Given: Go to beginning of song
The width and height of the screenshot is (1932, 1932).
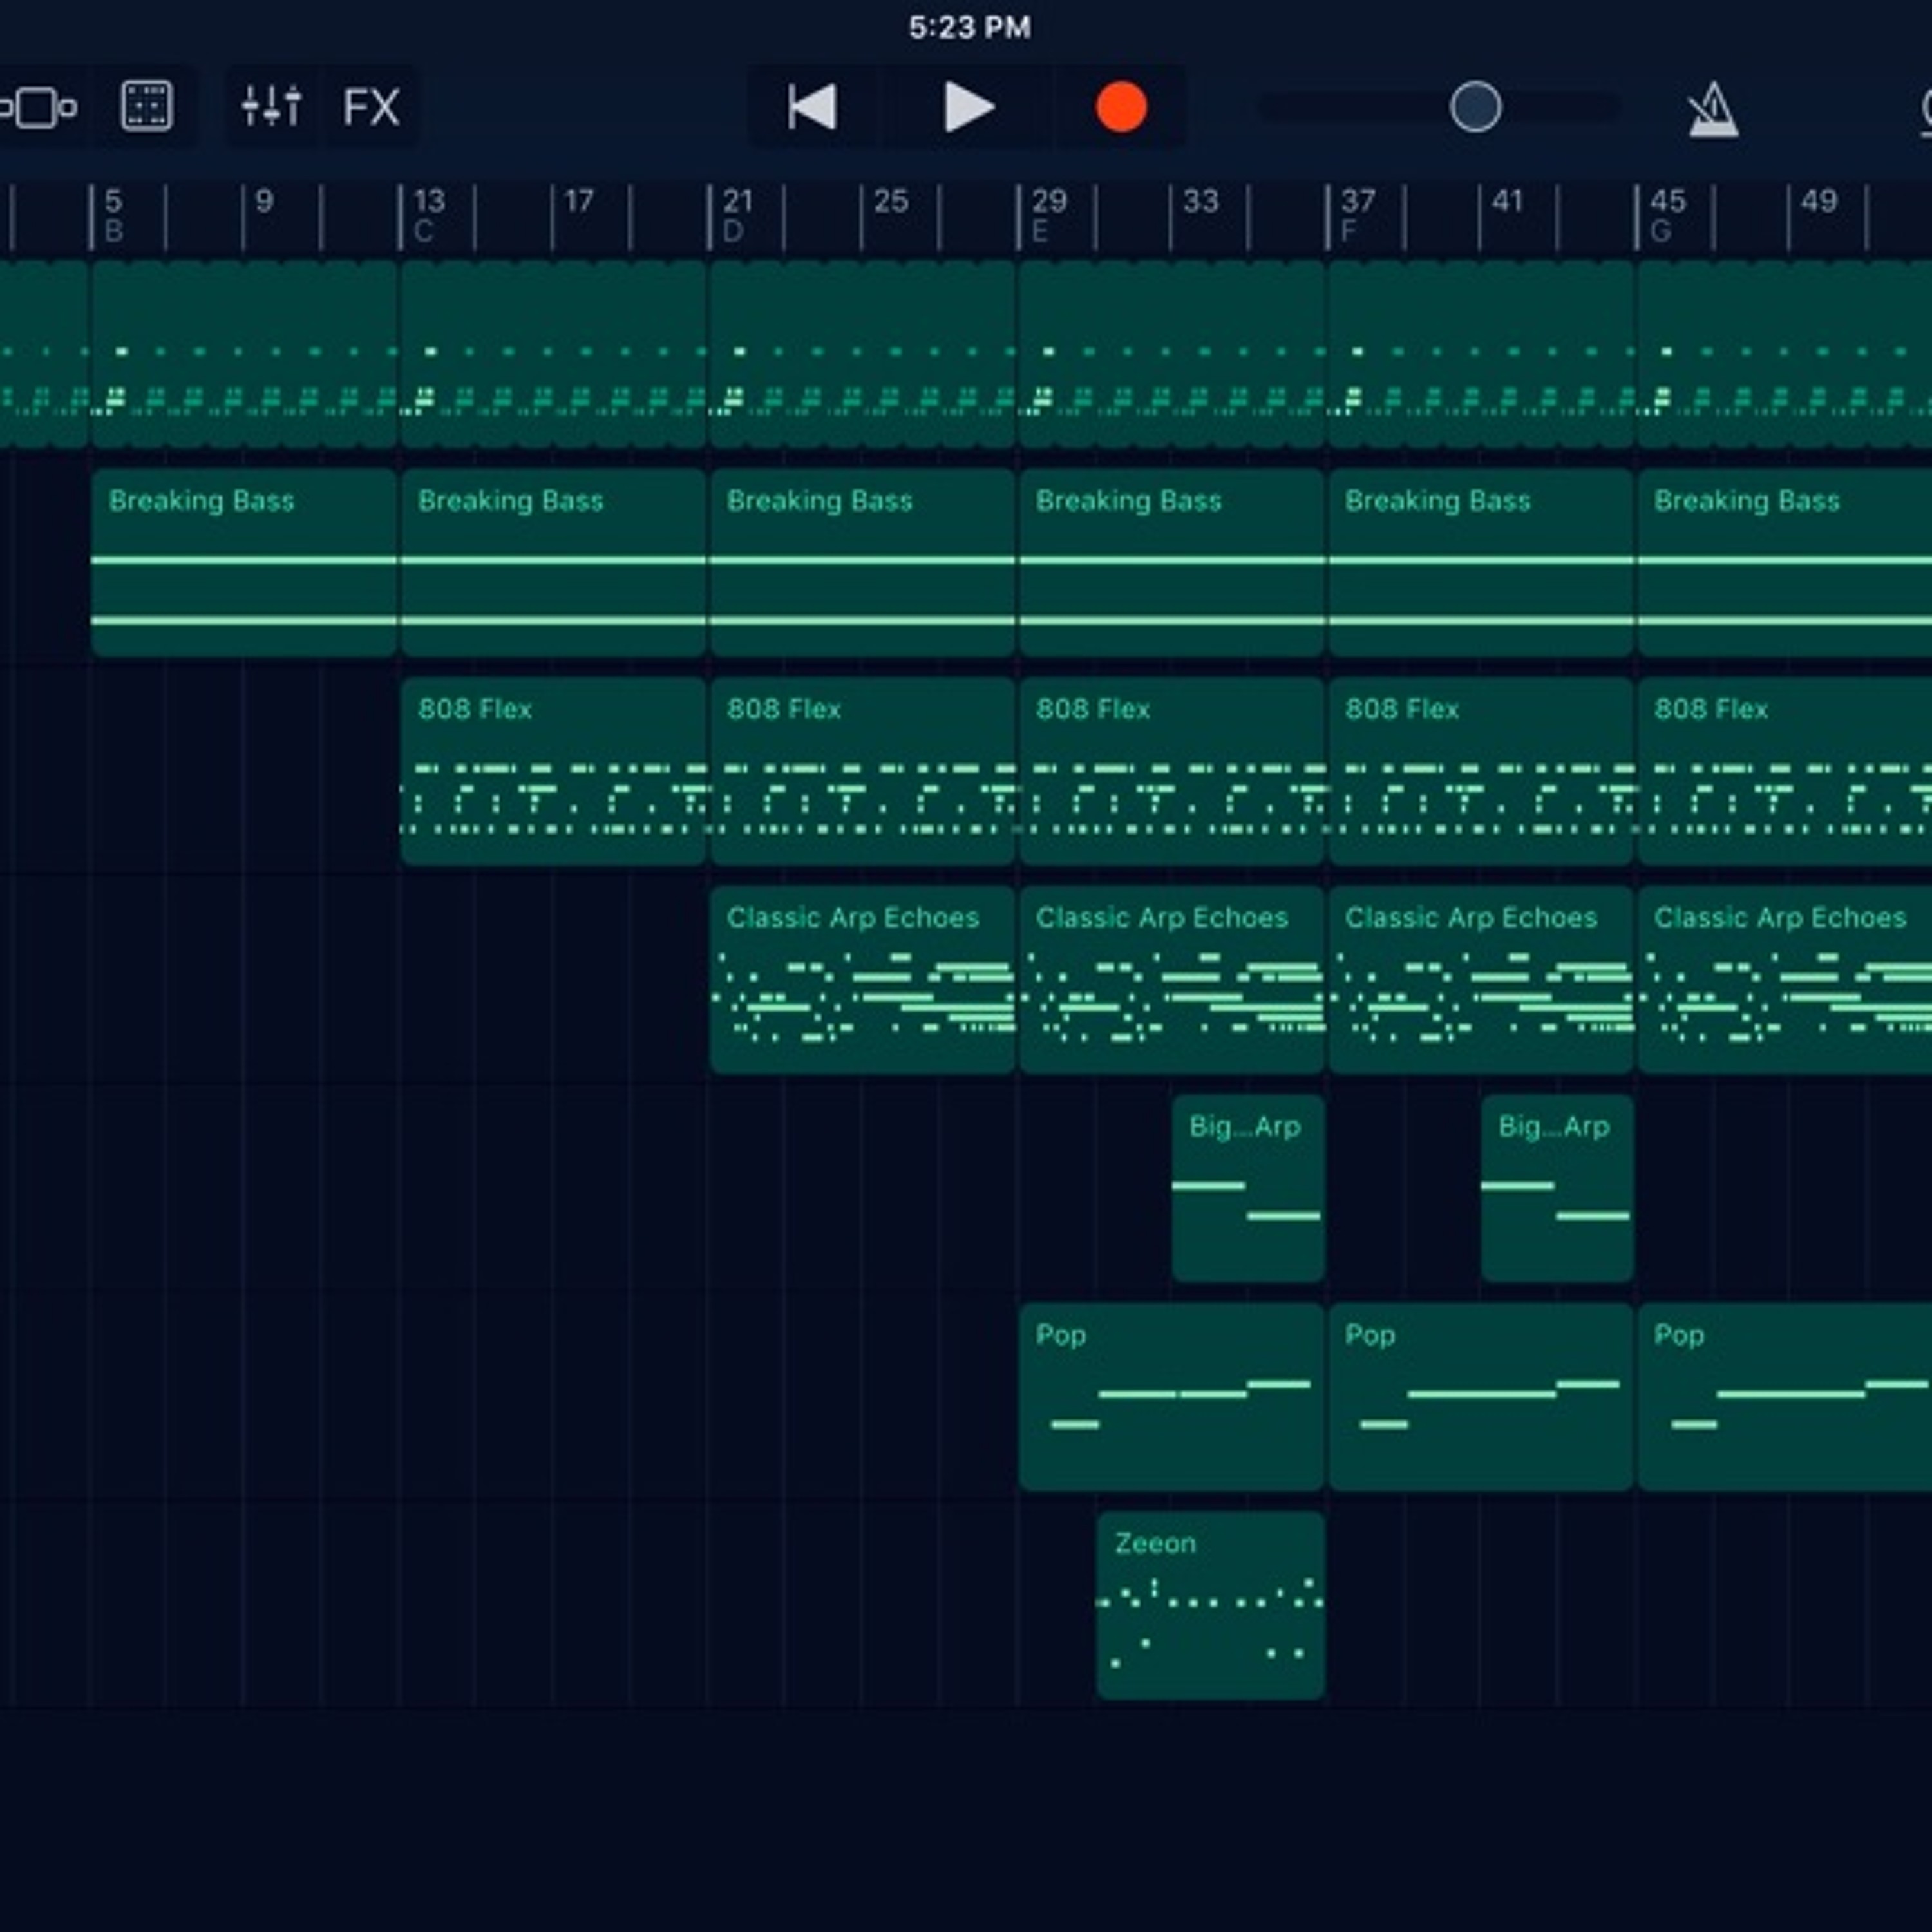Looking at the screenshot, I should pos(812,107).
